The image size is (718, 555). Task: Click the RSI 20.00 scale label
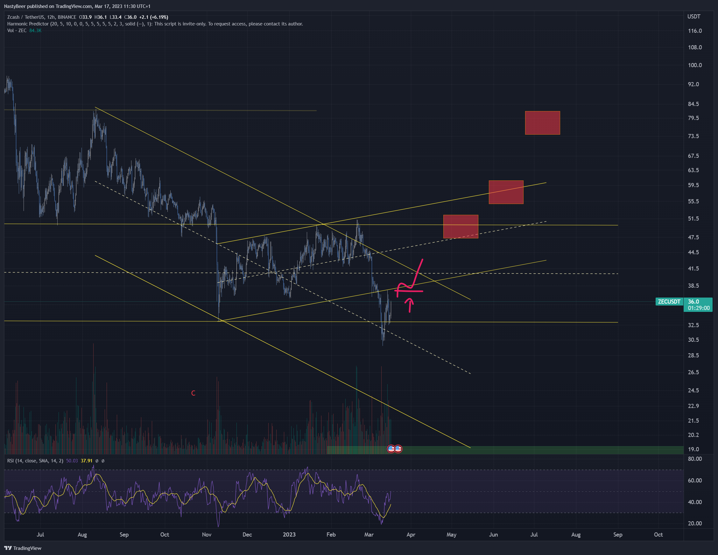coord(695,523)
